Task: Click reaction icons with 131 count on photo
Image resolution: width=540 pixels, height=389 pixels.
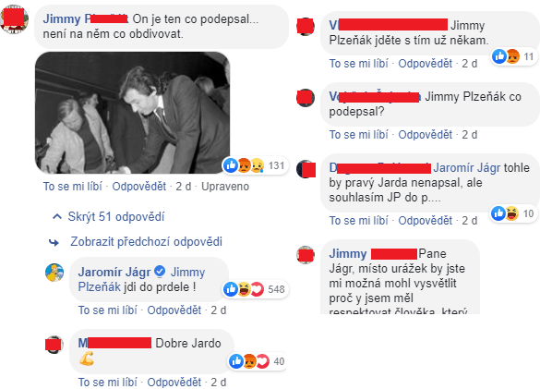Action: [255, 165]
